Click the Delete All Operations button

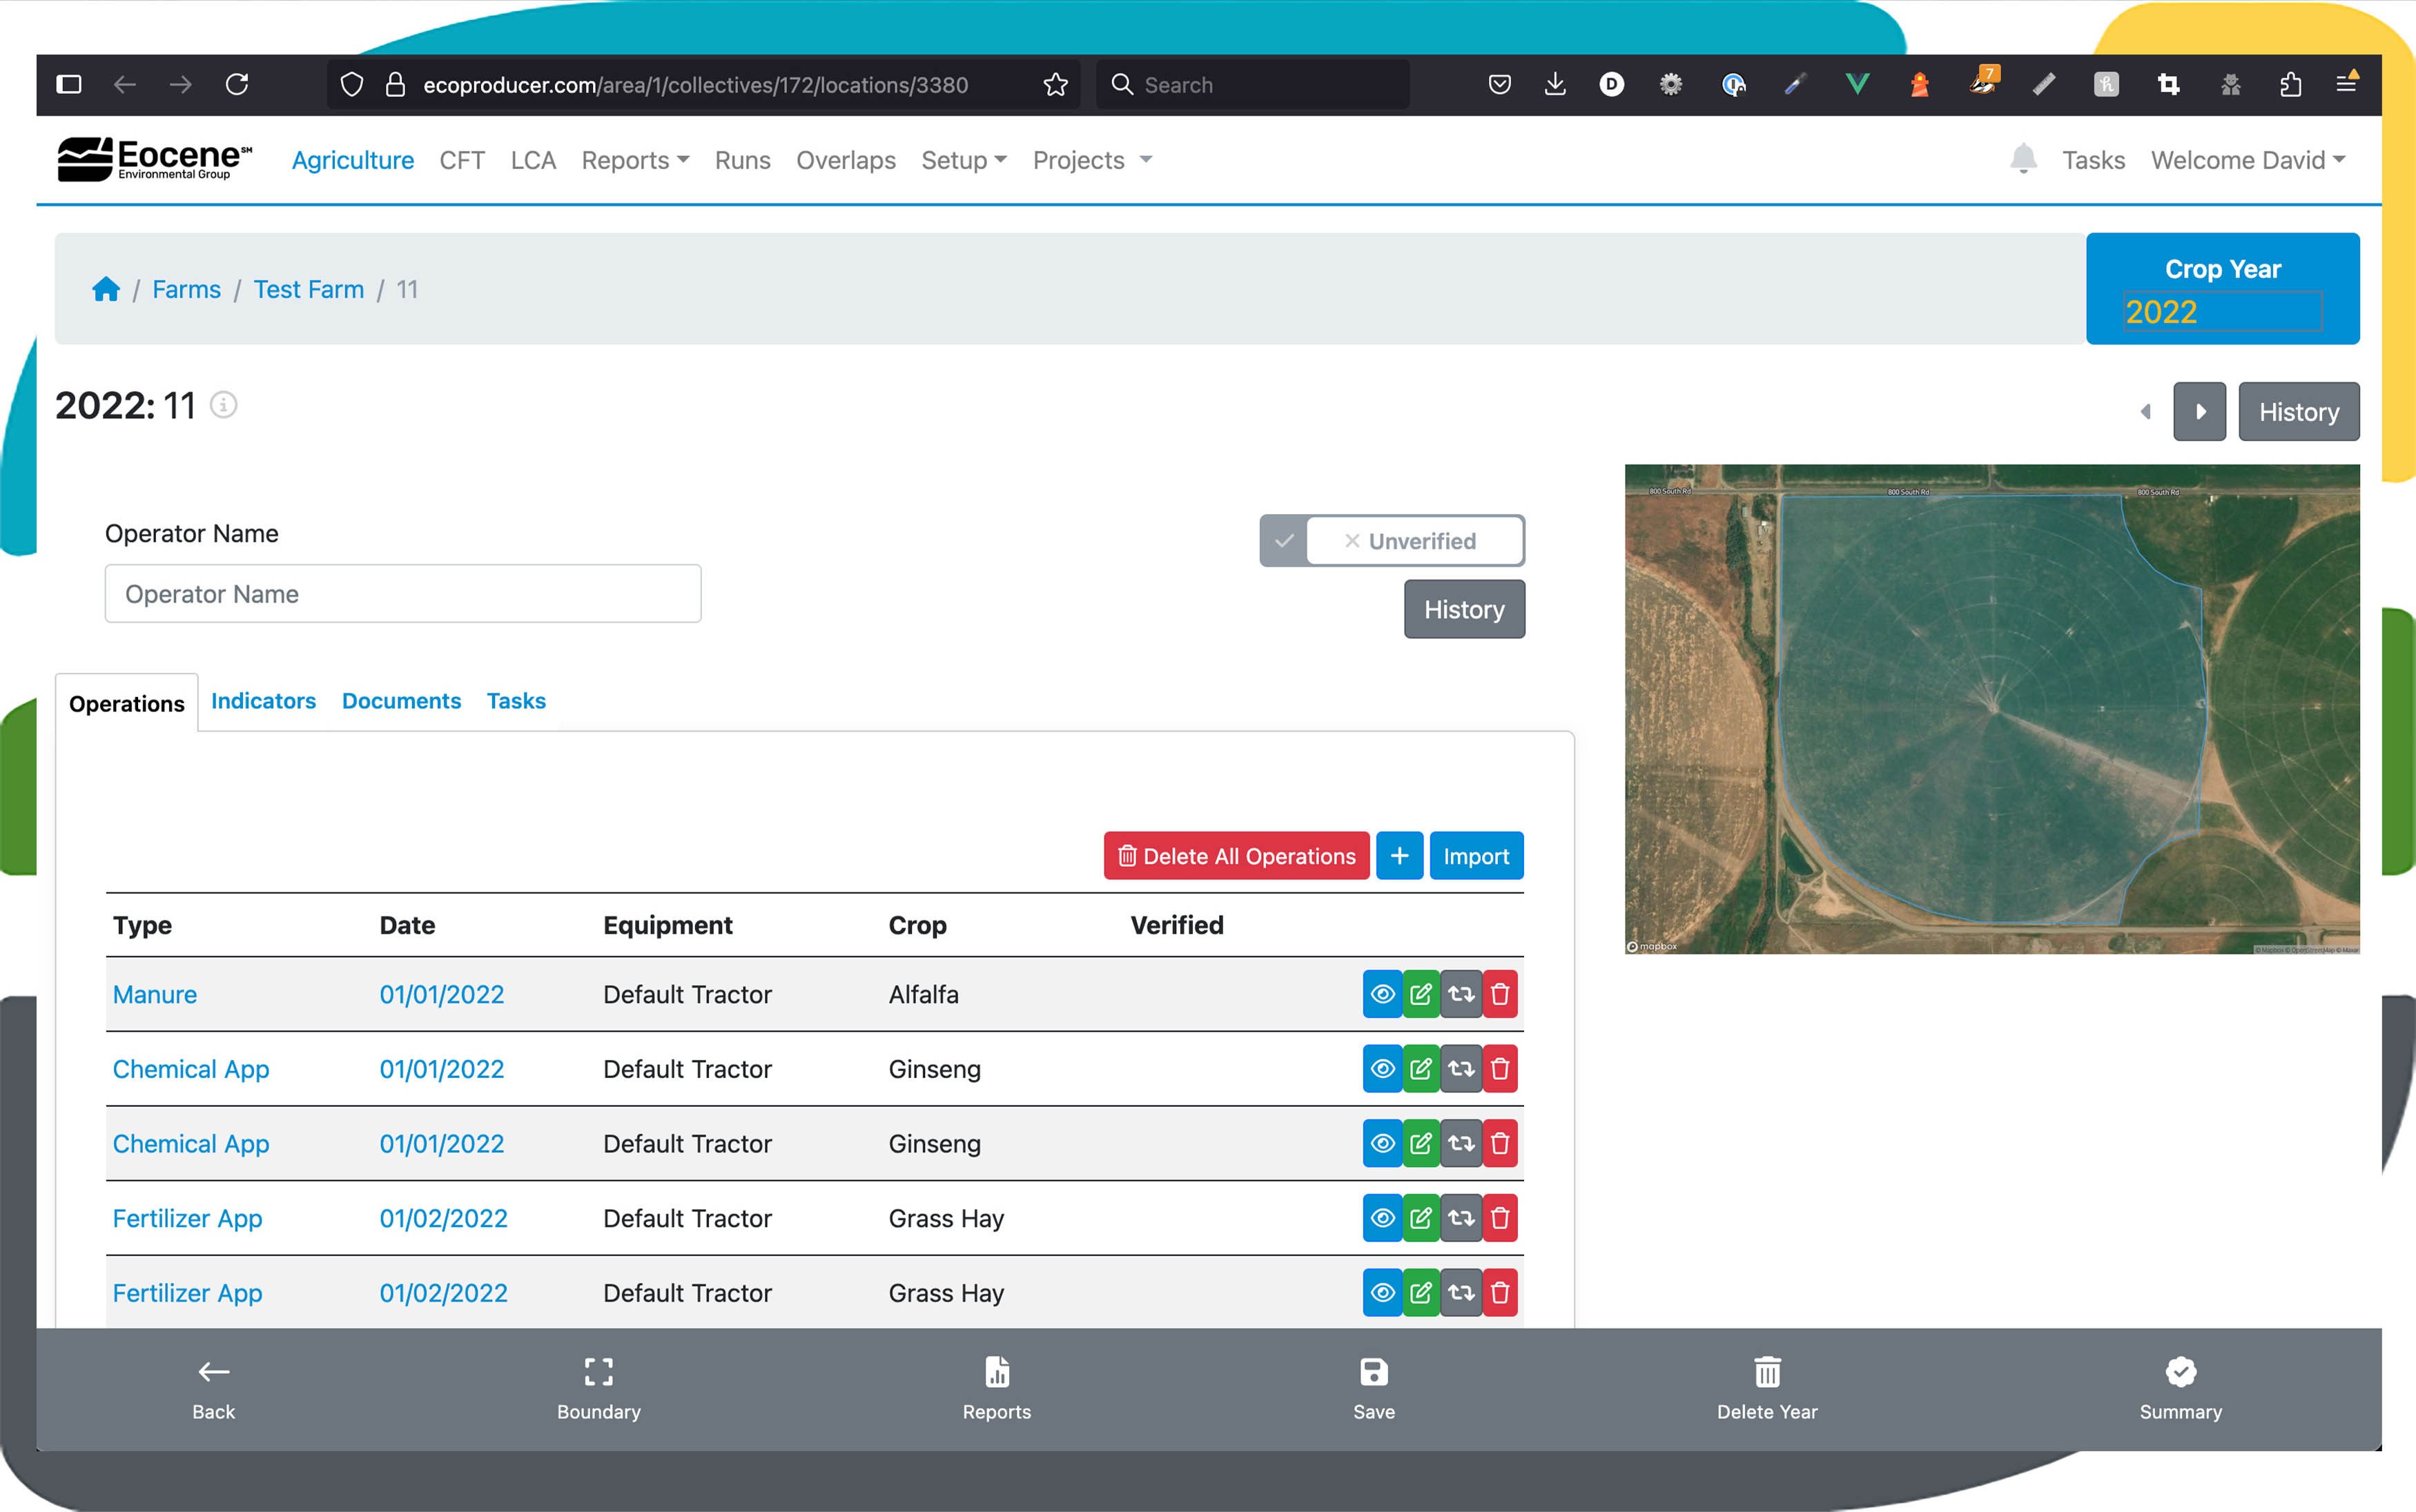(1236, 856)
